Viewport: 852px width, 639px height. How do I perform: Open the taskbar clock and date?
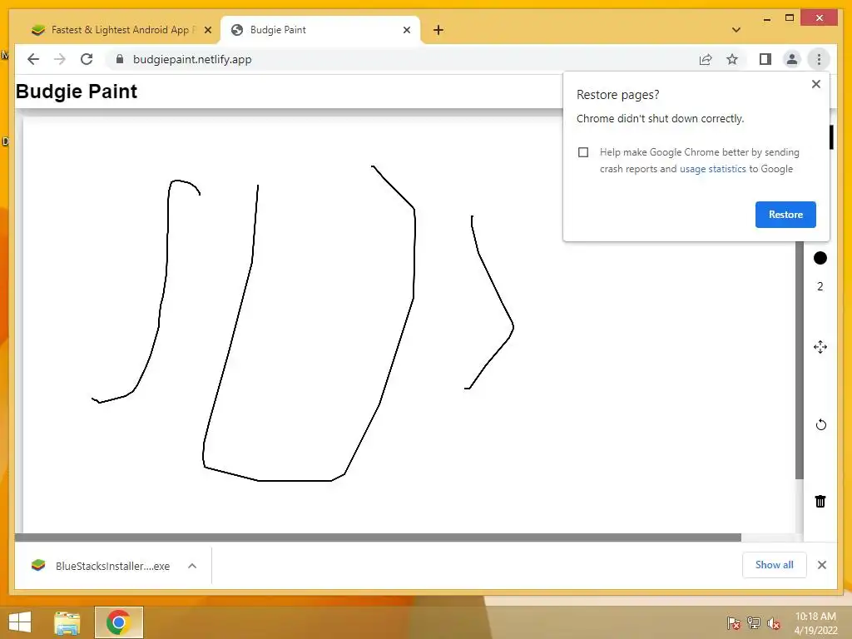tap(815, 623)
